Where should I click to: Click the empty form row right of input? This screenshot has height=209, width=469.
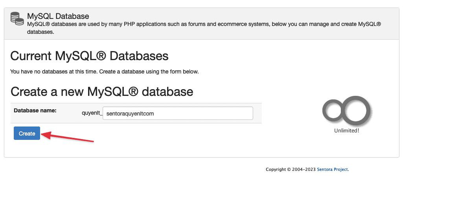(x=257, y=113)
